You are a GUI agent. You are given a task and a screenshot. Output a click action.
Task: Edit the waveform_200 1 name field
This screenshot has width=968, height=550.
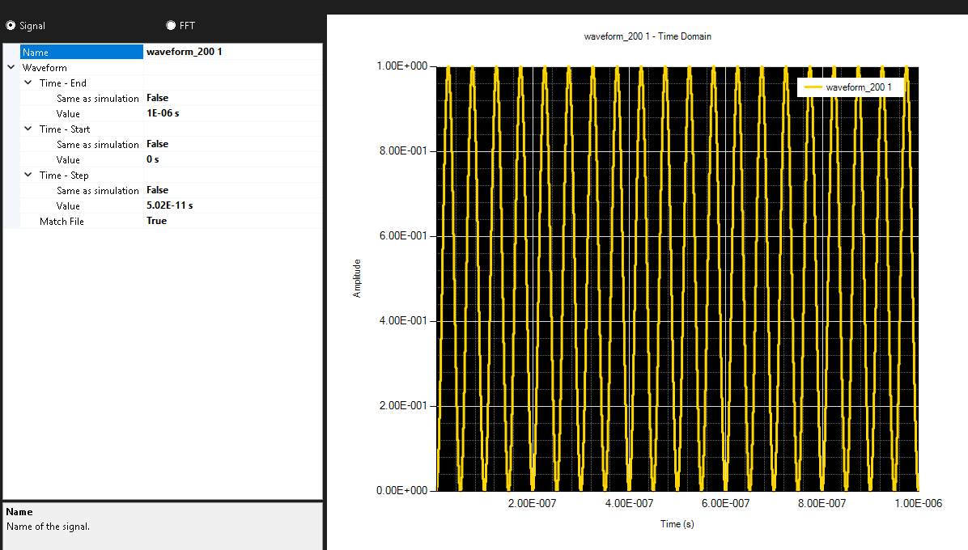[233, 52]
